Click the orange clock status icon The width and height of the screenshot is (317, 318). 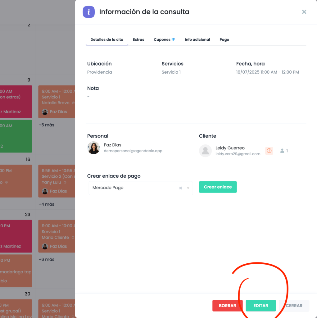[x=269, y=151]
